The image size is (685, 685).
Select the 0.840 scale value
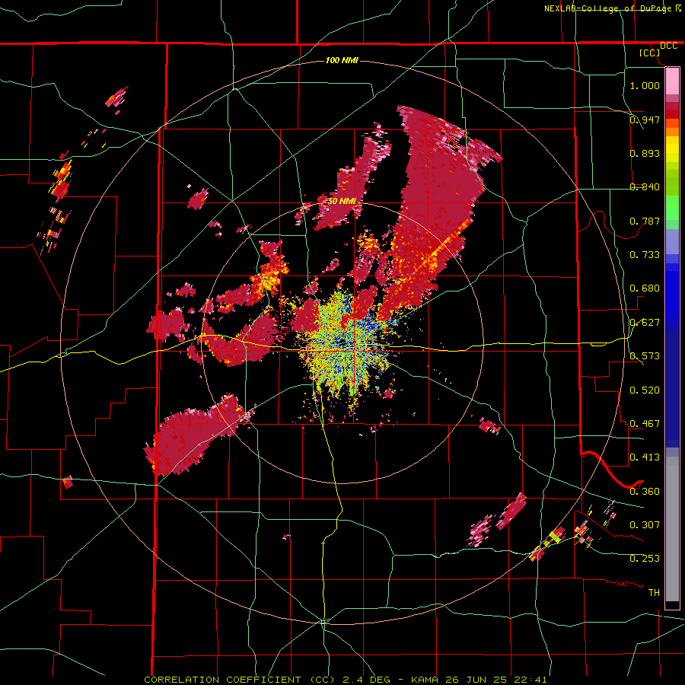tap(645, 187)
